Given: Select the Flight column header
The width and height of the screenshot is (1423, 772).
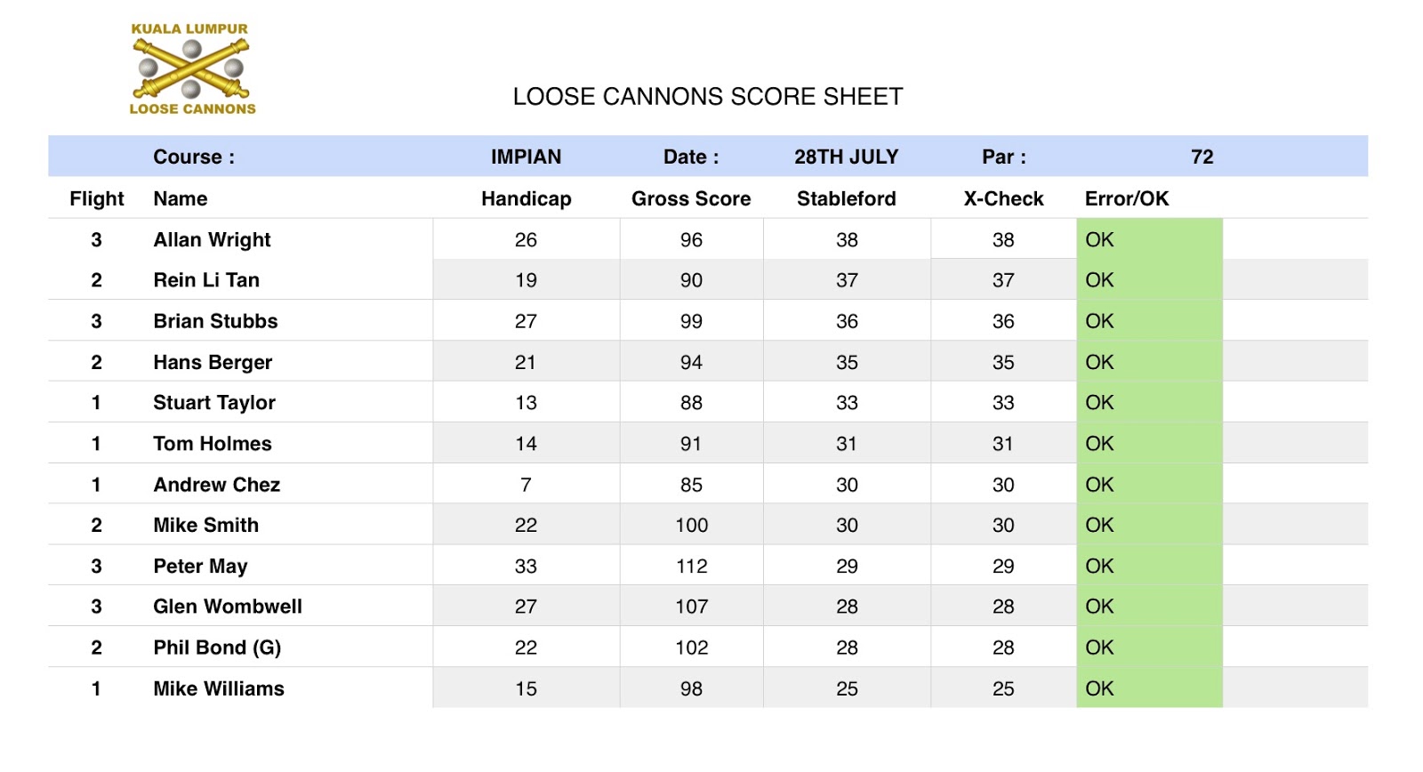Looking at the screenshot, I should [x=96, y=199].
